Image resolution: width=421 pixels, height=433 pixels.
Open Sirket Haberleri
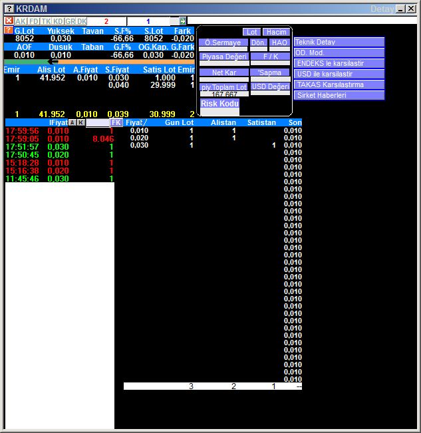tap(339, 95)
